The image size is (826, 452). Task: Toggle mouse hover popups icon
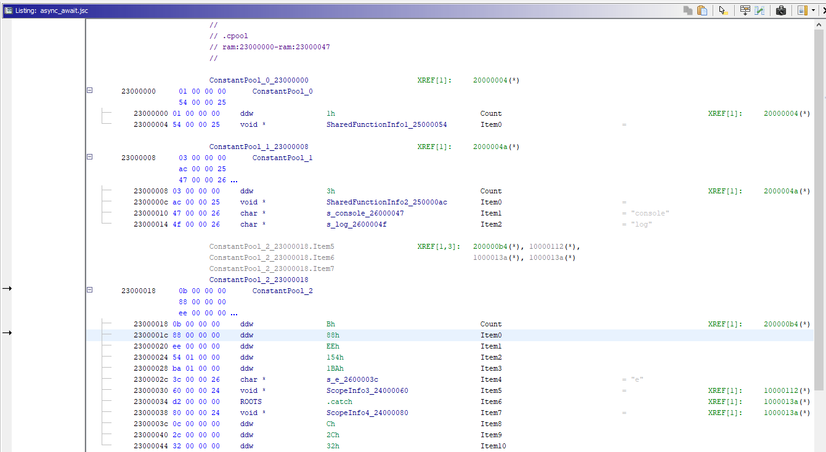click(724, 10)
